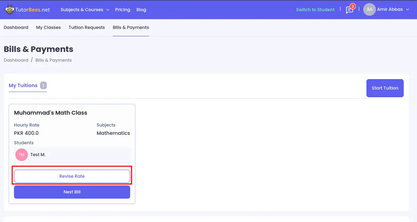Switch to Student mode
417x222 pixels.
[315, 10]
